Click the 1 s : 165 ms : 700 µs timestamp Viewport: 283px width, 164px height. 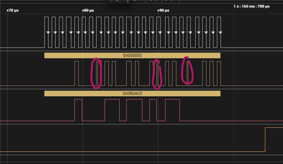pos(252,6)
